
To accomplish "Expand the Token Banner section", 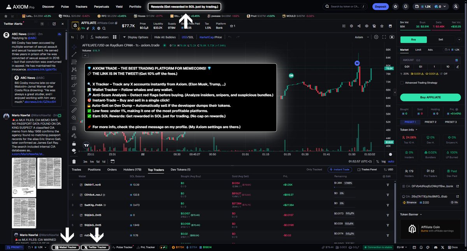I will [x=411, y=214].
